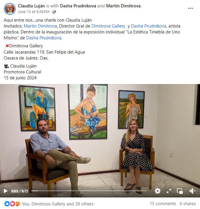The image size is (200, 209).
Task: Open the Dimitrova Gallery page link
Action: [x=108, y=26]
